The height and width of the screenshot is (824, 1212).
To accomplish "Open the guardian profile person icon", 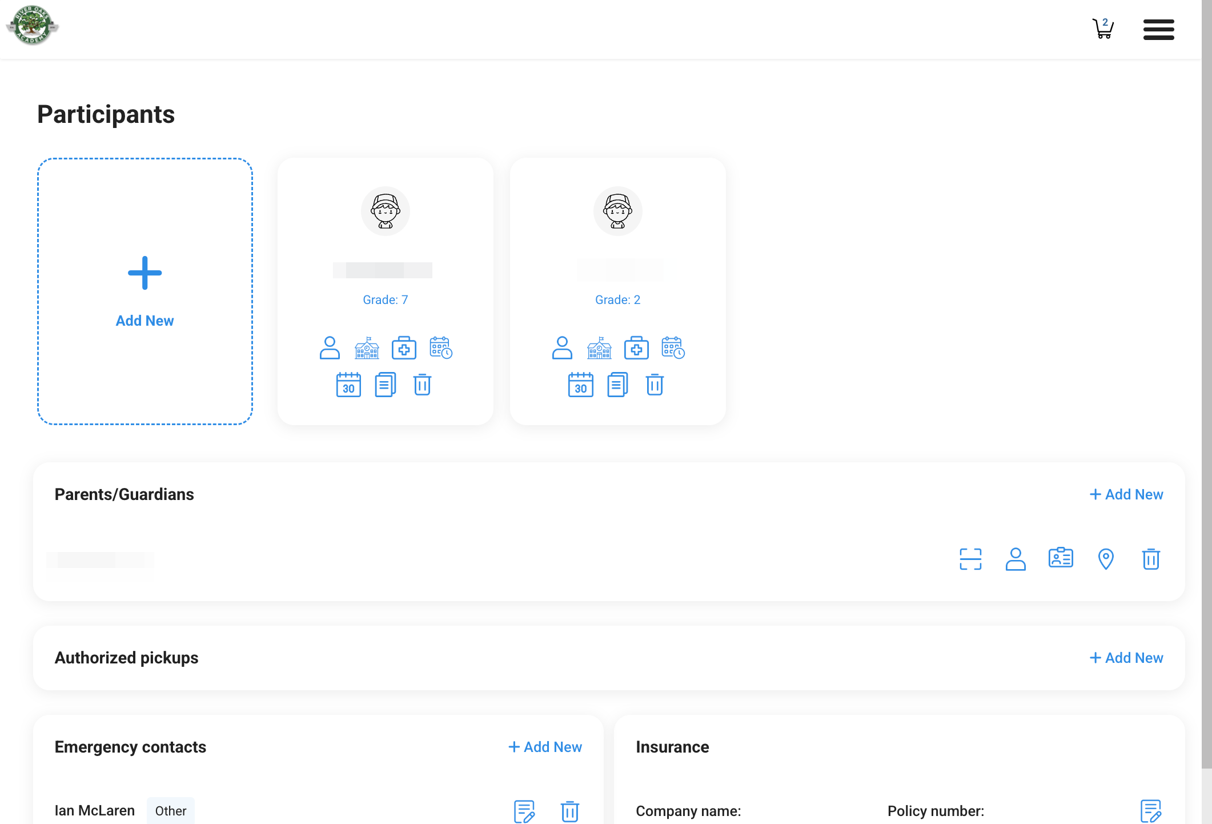I will click(x=1016, y=559).
